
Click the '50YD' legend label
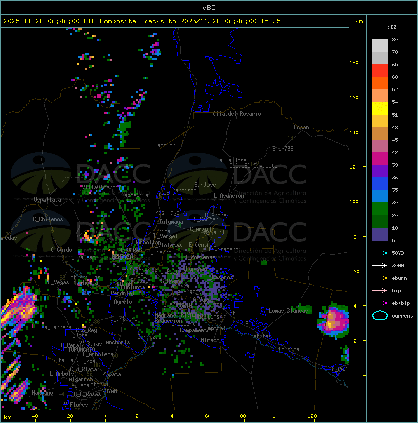pos(398,253)
